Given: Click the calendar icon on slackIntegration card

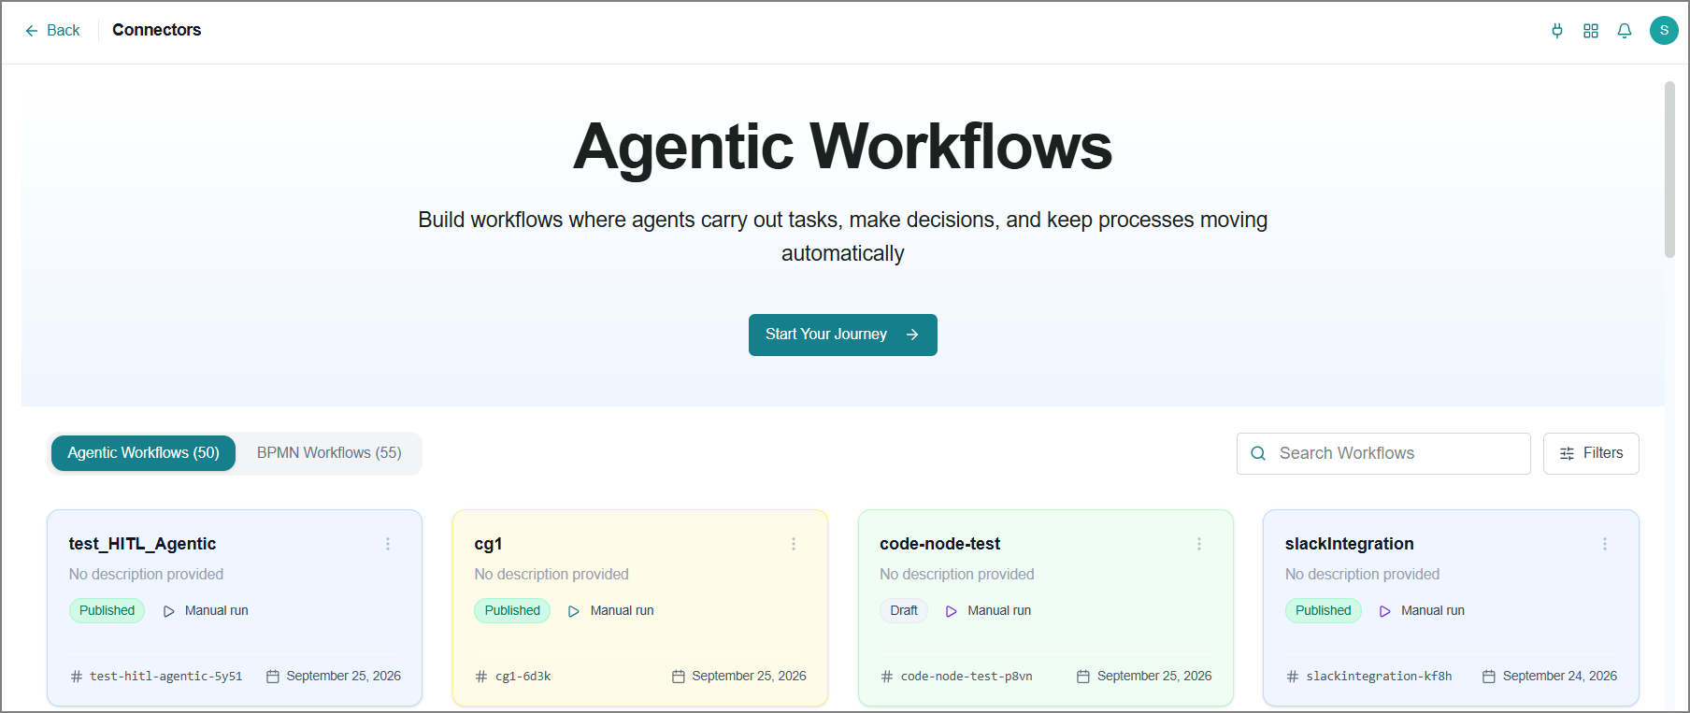Looking at the screenshot, I should point(1489,677).
